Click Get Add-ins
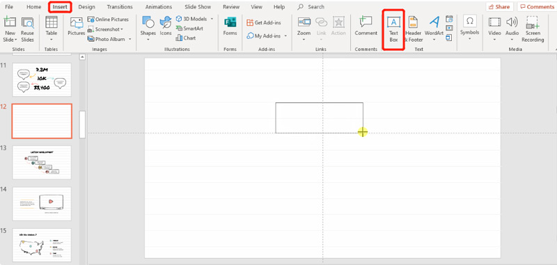Image resolution: width=557 pixels, height=265 pixels. click(x=264, y=23)
